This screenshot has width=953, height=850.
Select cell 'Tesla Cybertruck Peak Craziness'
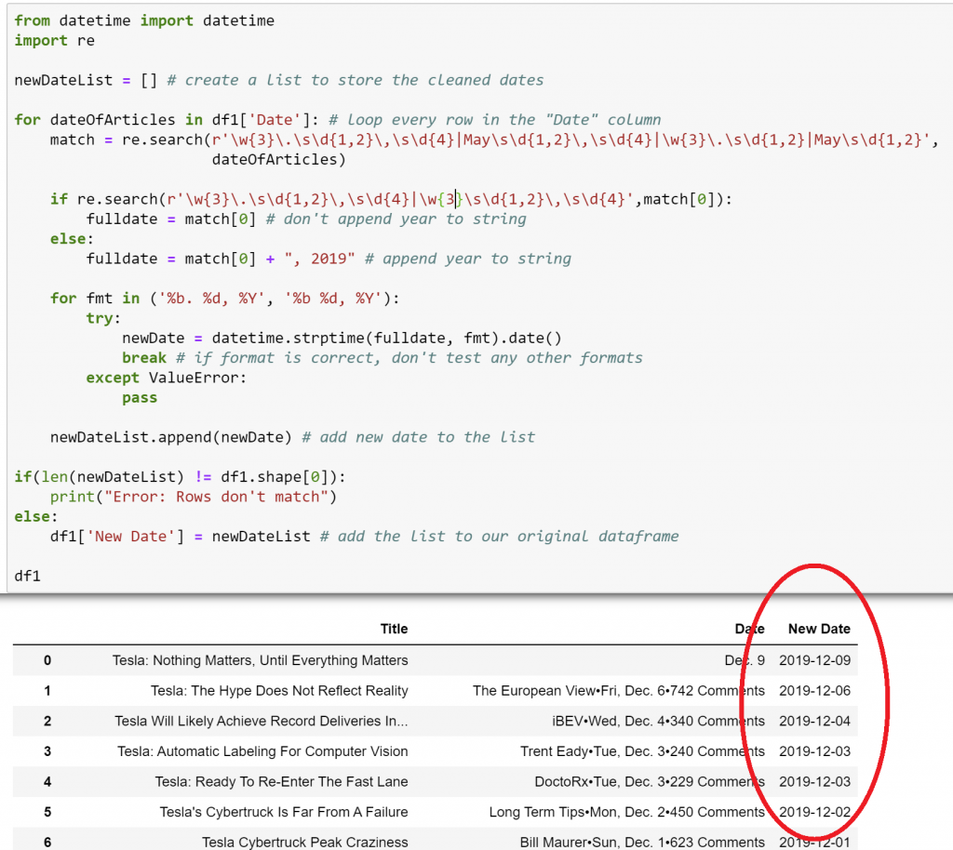pyautogui.click(x=305, y=843)
